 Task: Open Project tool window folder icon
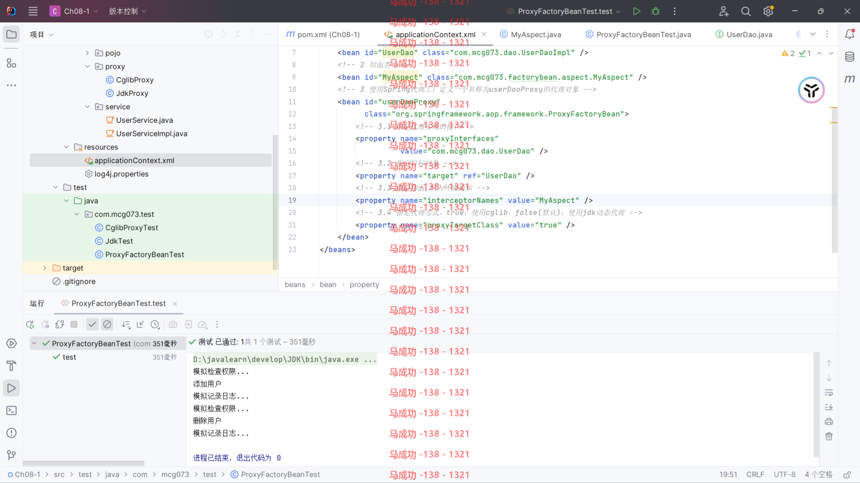[x=12, y=34]
